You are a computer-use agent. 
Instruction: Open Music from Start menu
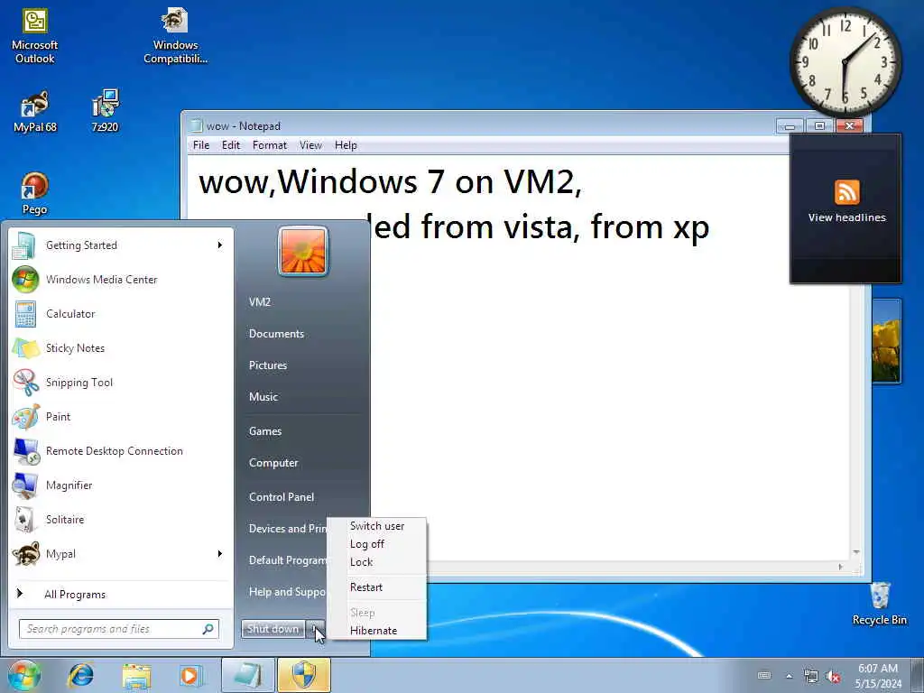[263, 397]
